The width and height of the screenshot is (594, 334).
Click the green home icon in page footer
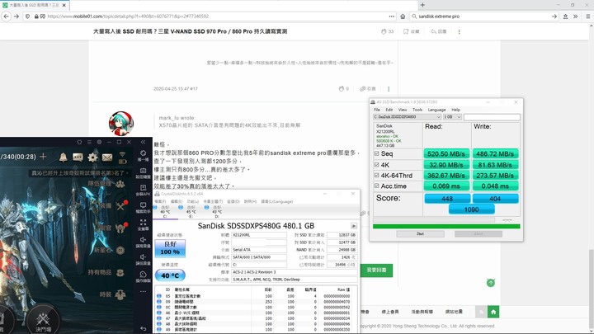(x=493, y=312)
